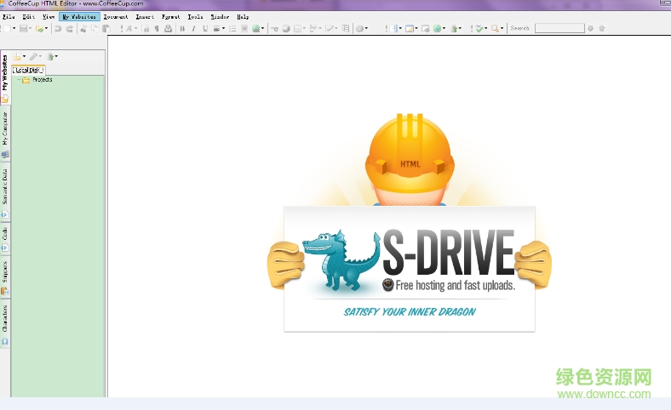Screen dimensions: 671x410
Task: Click the Bold formatting icon
Action: pyautogui.click(x=182, y=28)
